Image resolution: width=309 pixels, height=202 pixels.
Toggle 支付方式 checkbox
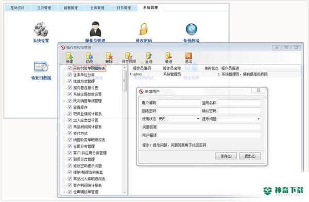70,133
